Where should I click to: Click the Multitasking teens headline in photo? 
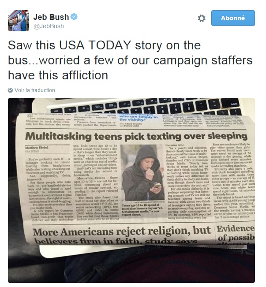tap(136, 136)
